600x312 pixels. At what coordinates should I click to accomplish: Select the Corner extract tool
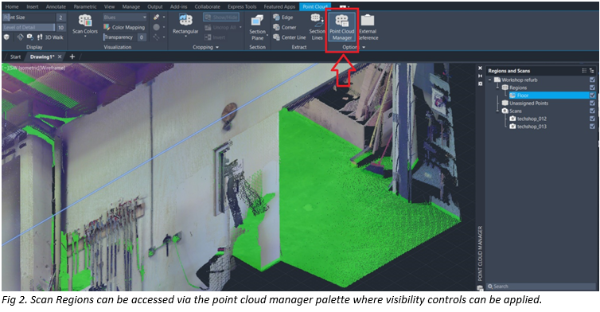pyautogui.click(x=285, y=27)
